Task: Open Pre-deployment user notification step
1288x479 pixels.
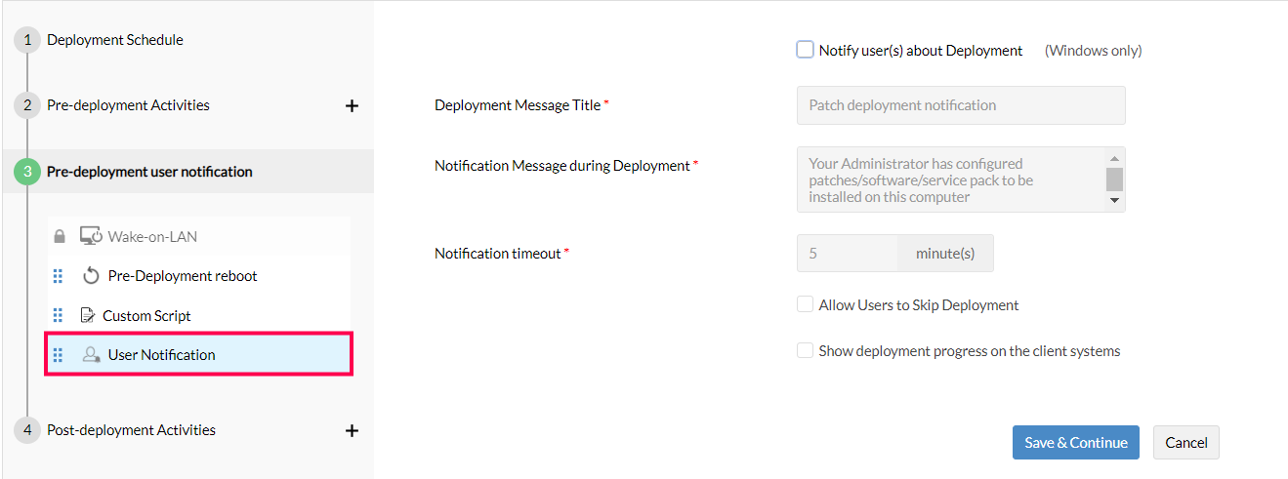Action: pyautogui.click(x=149, y=172)
